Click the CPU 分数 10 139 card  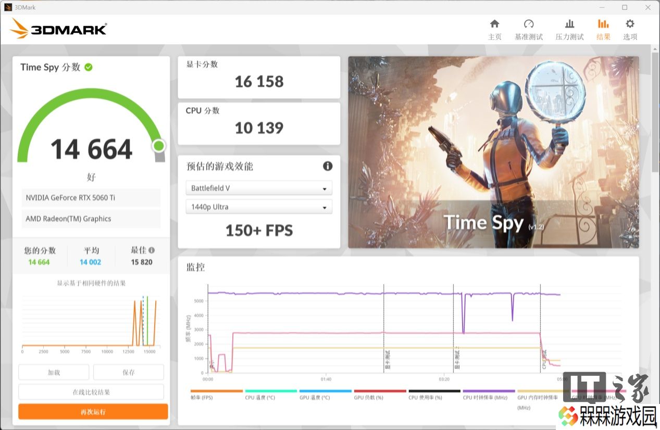[259, 123]
